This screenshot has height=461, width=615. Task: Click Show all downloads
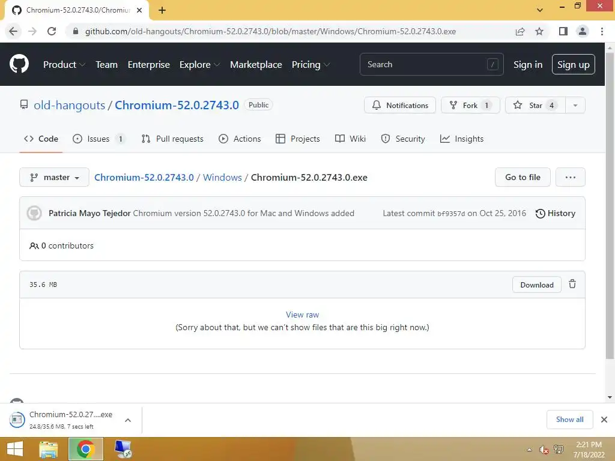[x=569, y=420]
